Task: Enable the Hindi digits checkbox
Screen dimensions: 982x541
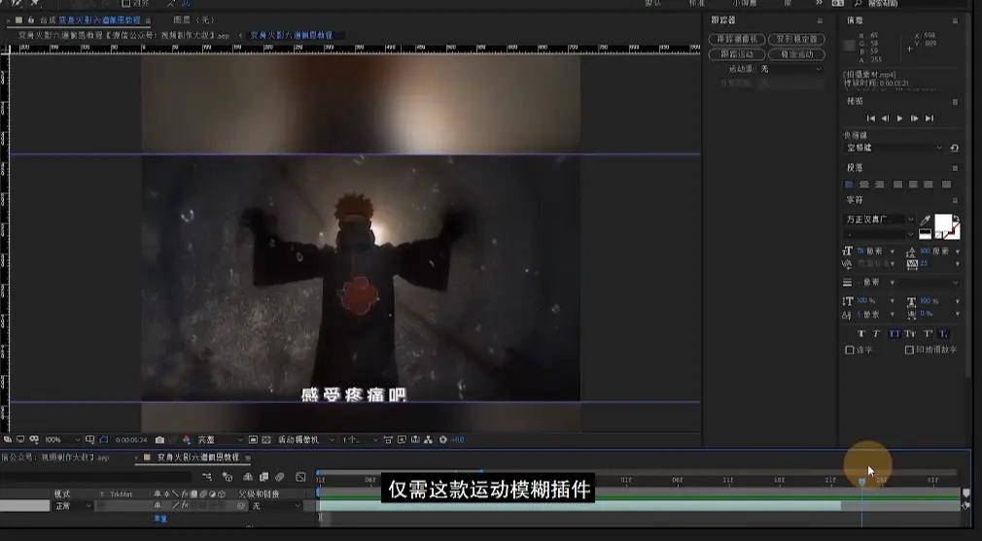Action: pos(909,351)
